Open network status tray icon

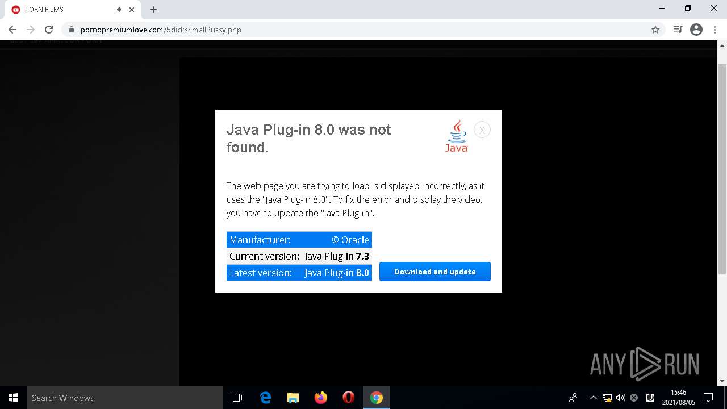[x=607, y=398]
